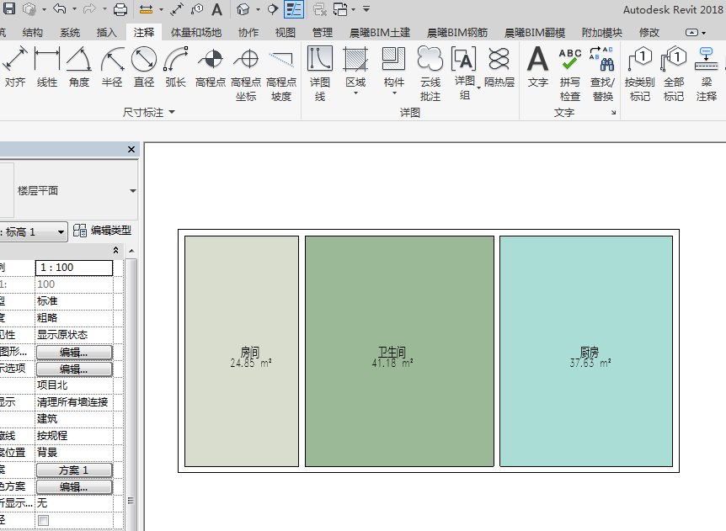Activate the 高程点 spot elevation tool
Screen dimensions: 726x531
[x=211, y=67]
